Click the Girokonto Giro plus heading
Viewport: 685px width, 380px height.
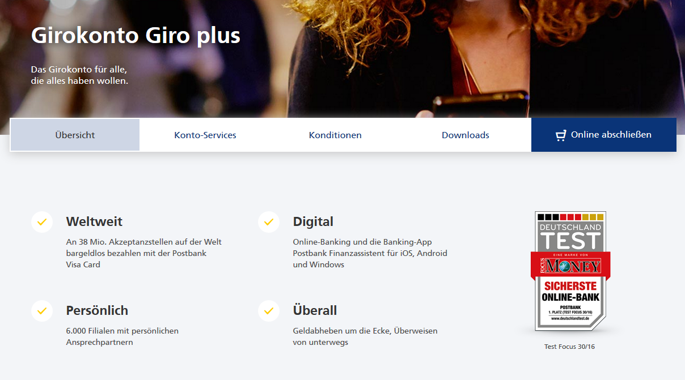[136, 35]
